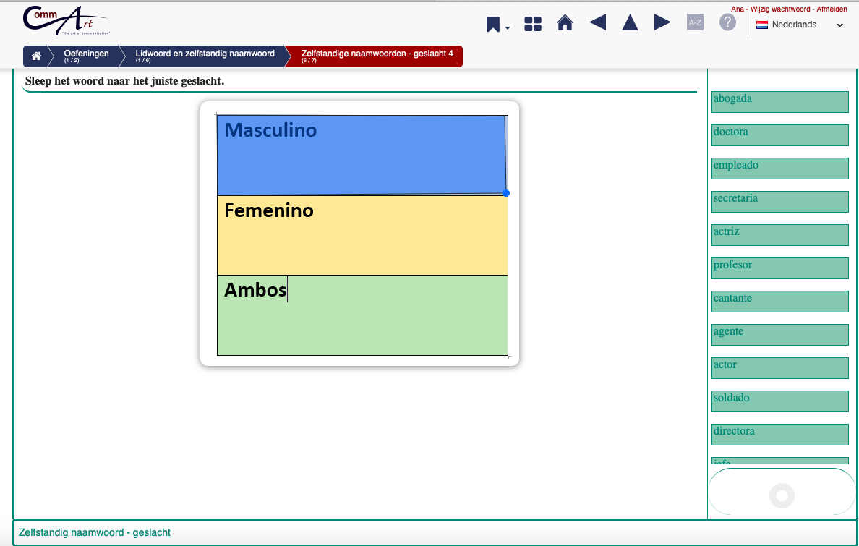Select the word tile abogada
The image size is (859, 546).
779,102
